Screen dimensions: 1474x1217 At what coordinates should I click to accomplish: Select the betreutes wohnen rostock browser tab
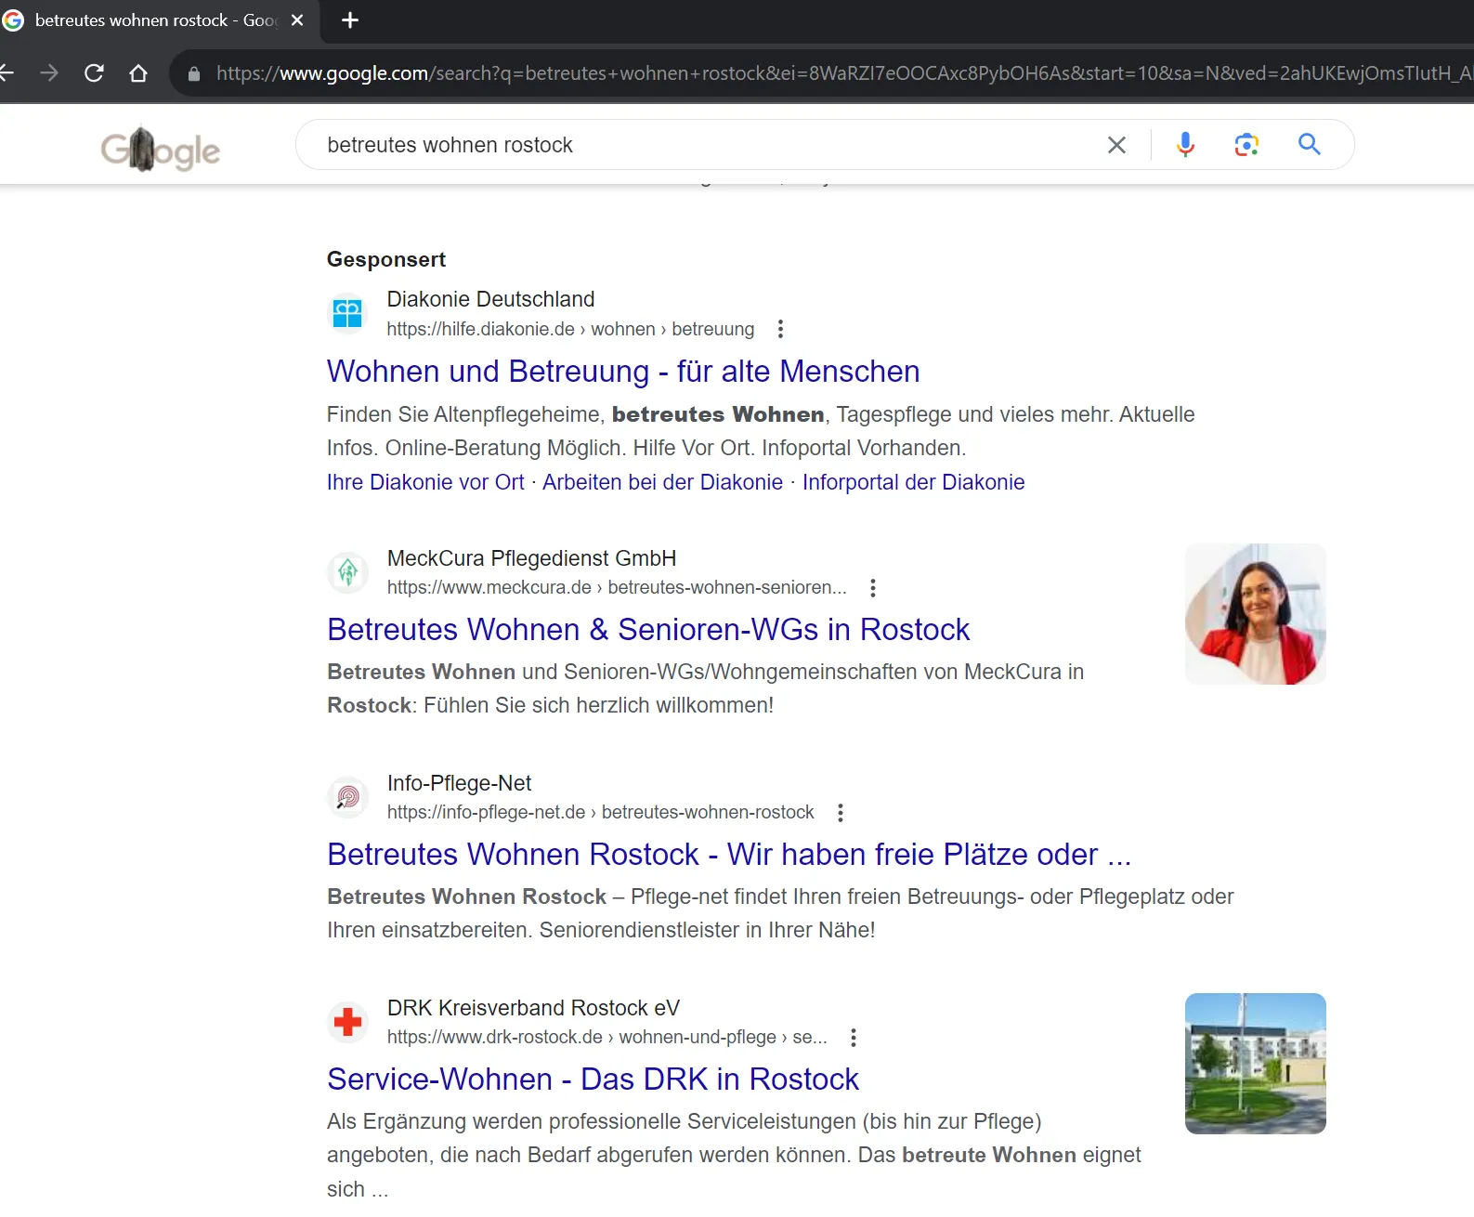tap(156, 20)
